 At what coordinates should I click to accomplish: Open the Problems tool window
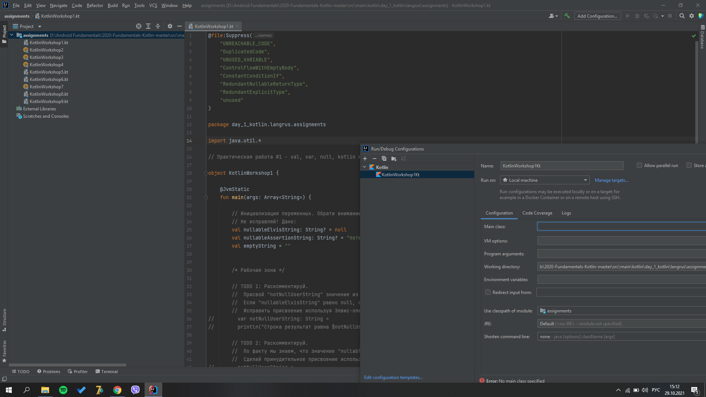coord(49,372)
